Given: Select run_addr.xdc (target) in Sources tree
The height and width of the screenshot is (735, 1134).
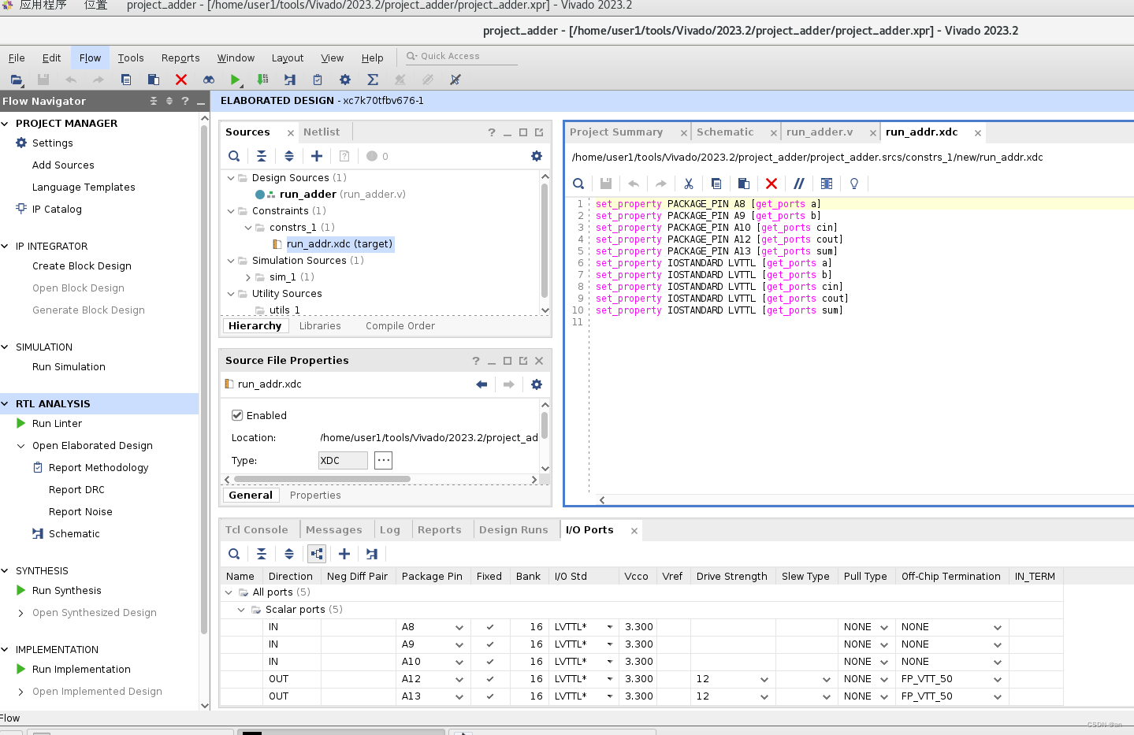Looking at the screenshot, I should [x=339, y=244].
